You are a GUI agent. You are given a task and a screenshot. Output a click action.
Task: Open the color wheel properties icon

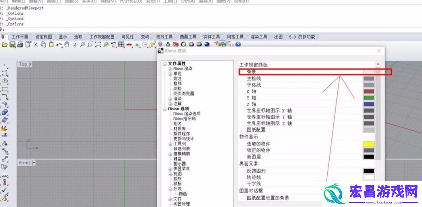point(183,45)
